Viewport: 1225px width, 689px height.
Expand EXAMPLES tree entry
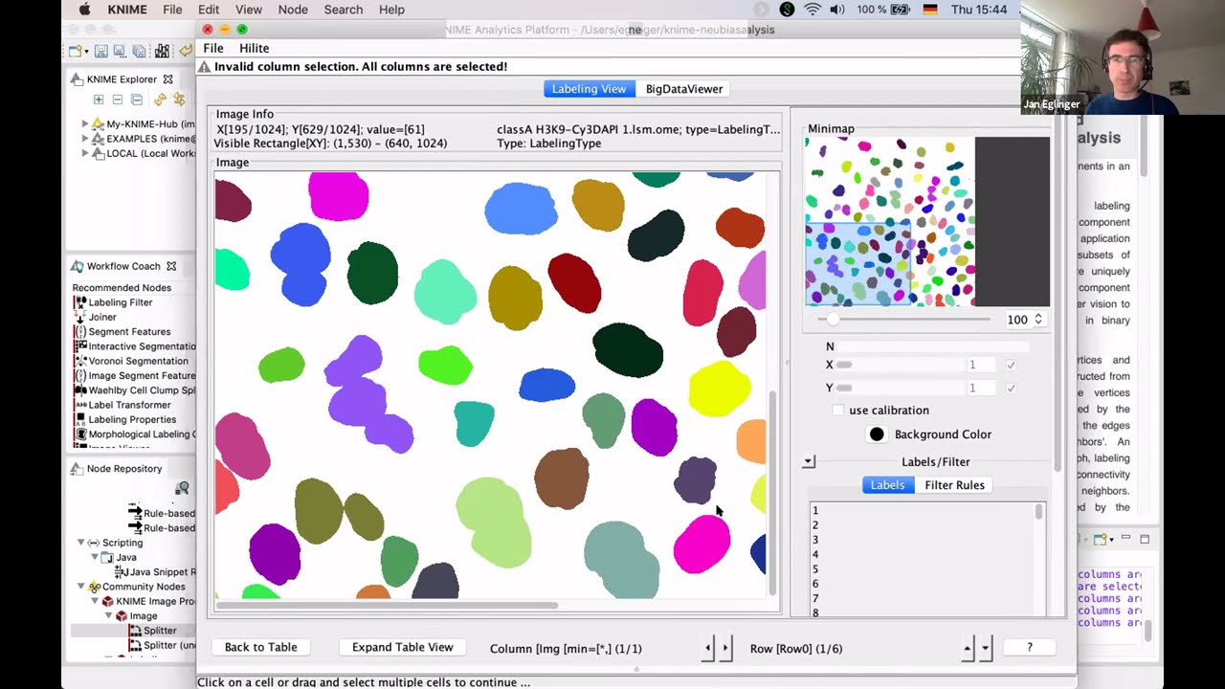click(x=85, y=139)
